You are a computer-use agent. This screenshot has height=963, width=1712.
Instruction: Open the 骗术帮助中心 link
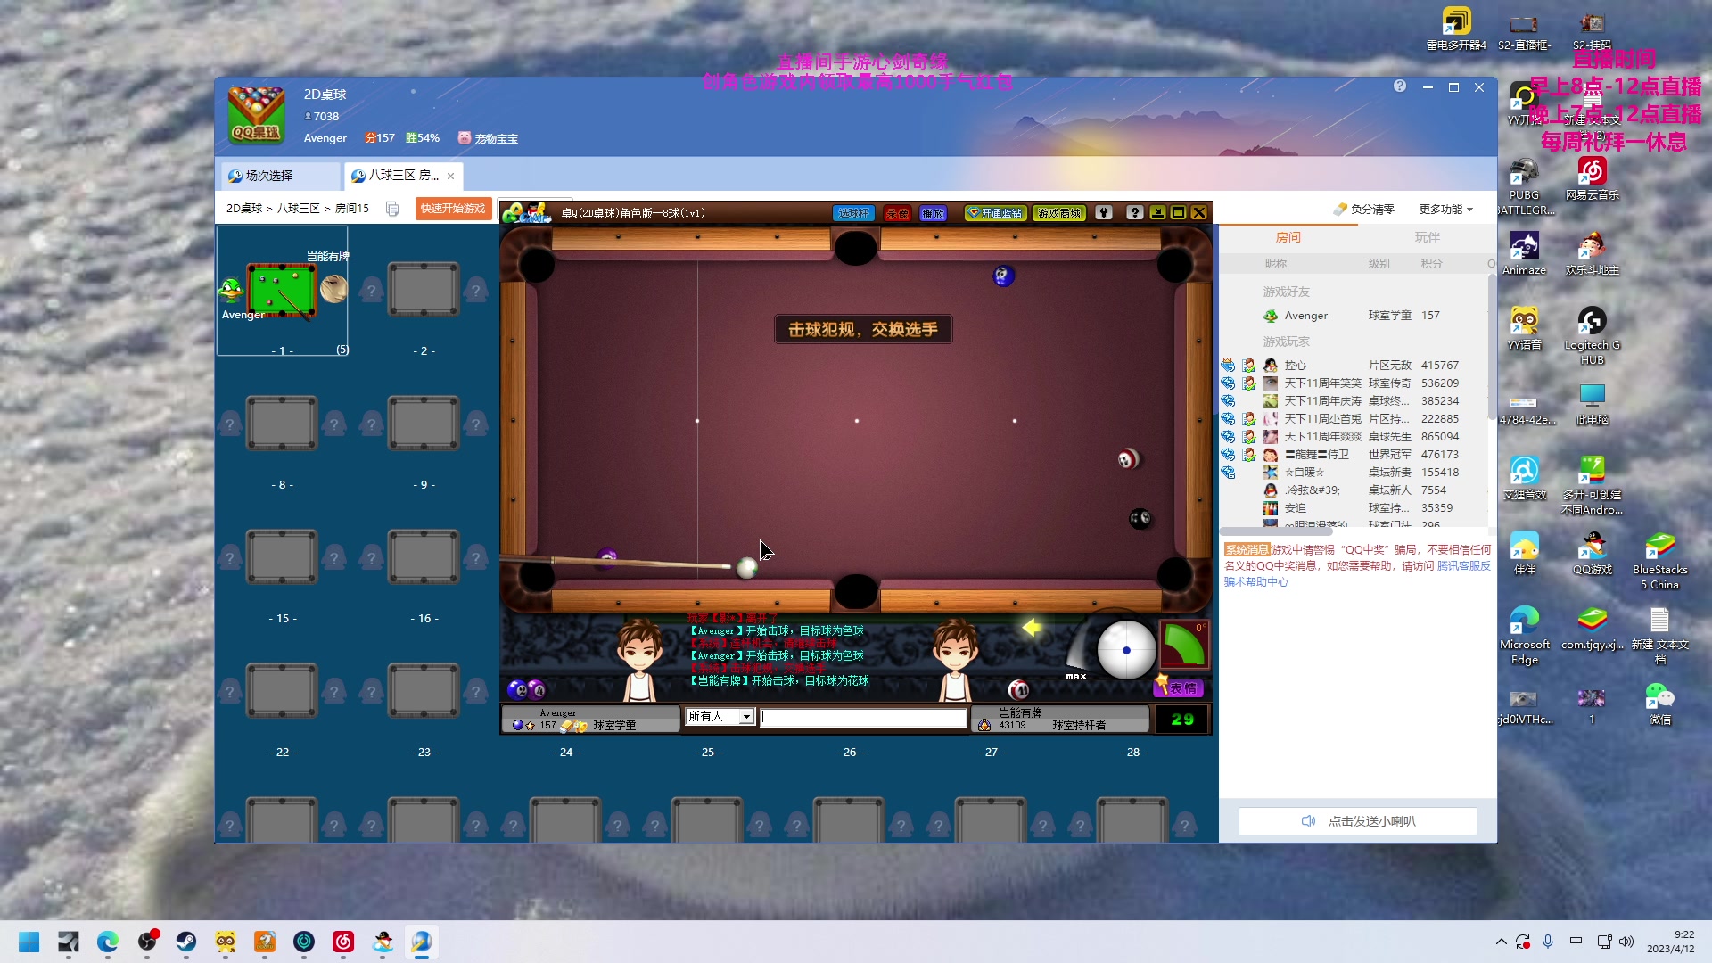click(x=1255, y=582)
